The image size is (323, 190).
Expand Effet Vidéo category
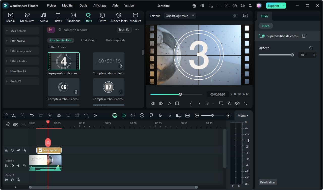(22, 41)
